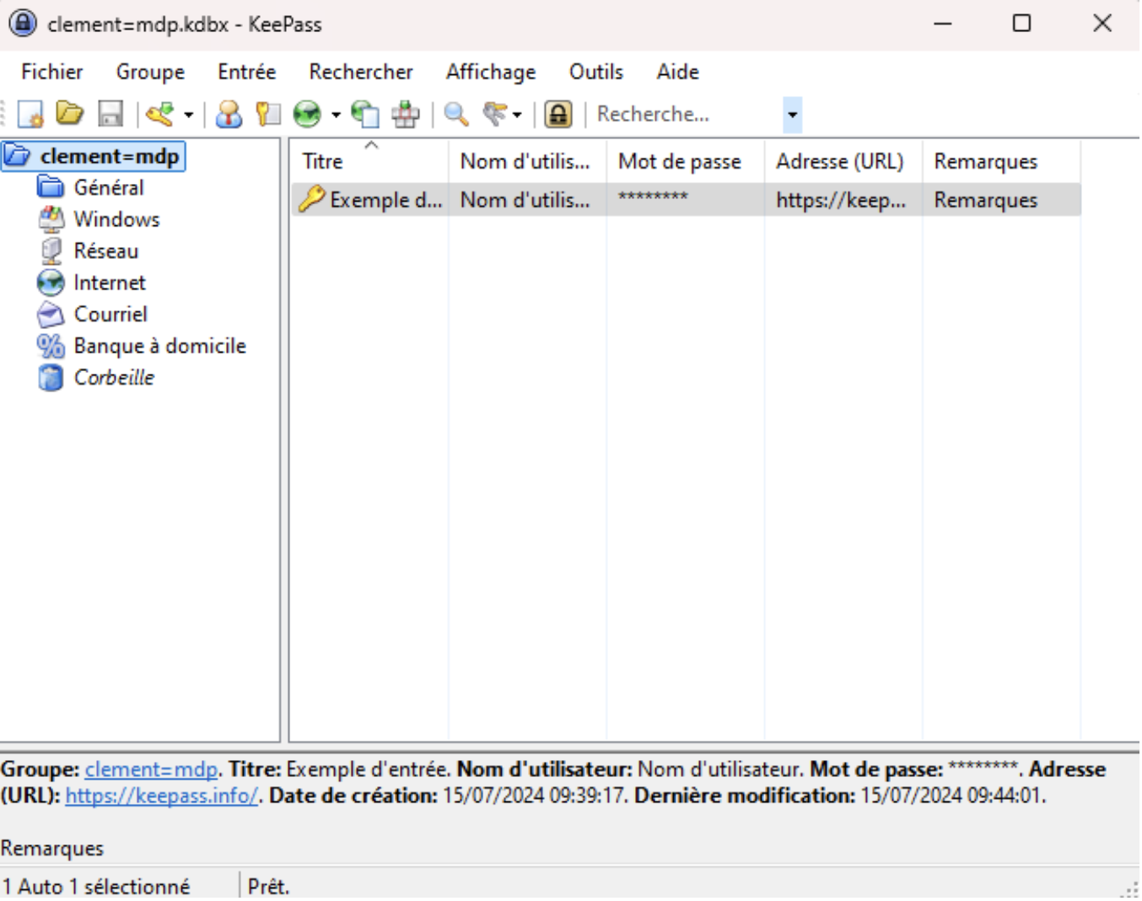Click the Prêt. status bar text

[268, 887]
